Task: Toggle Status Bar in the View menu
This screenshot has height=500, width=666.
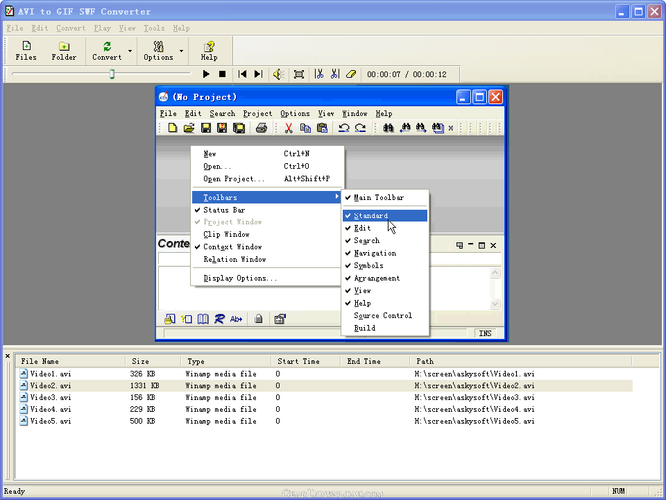Action: click(266, 210)
